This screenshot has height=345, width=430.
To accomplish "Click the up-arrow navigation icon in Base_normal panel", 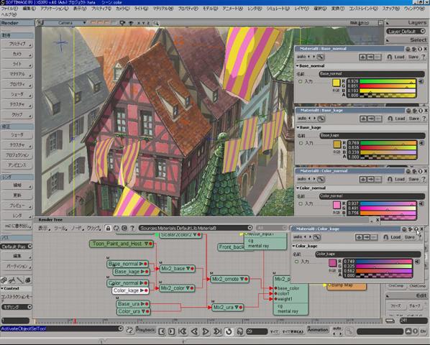I will [363, 57].
